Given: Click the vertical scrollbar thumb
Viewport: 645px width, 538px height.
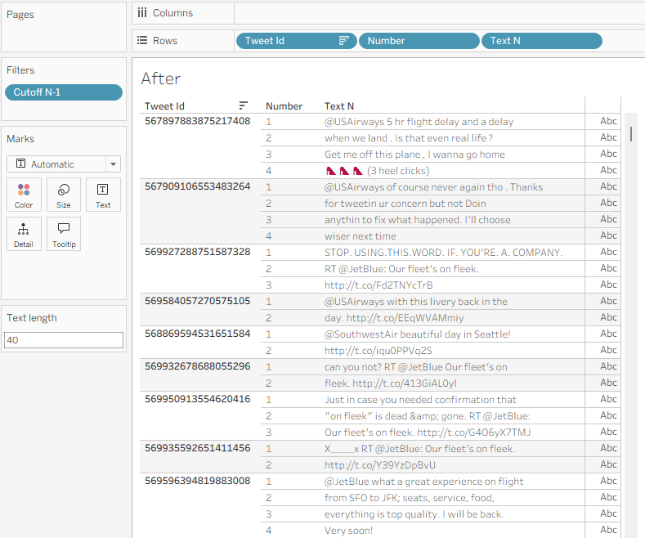Looking at the screenshot, I should [x=631, y=132].
